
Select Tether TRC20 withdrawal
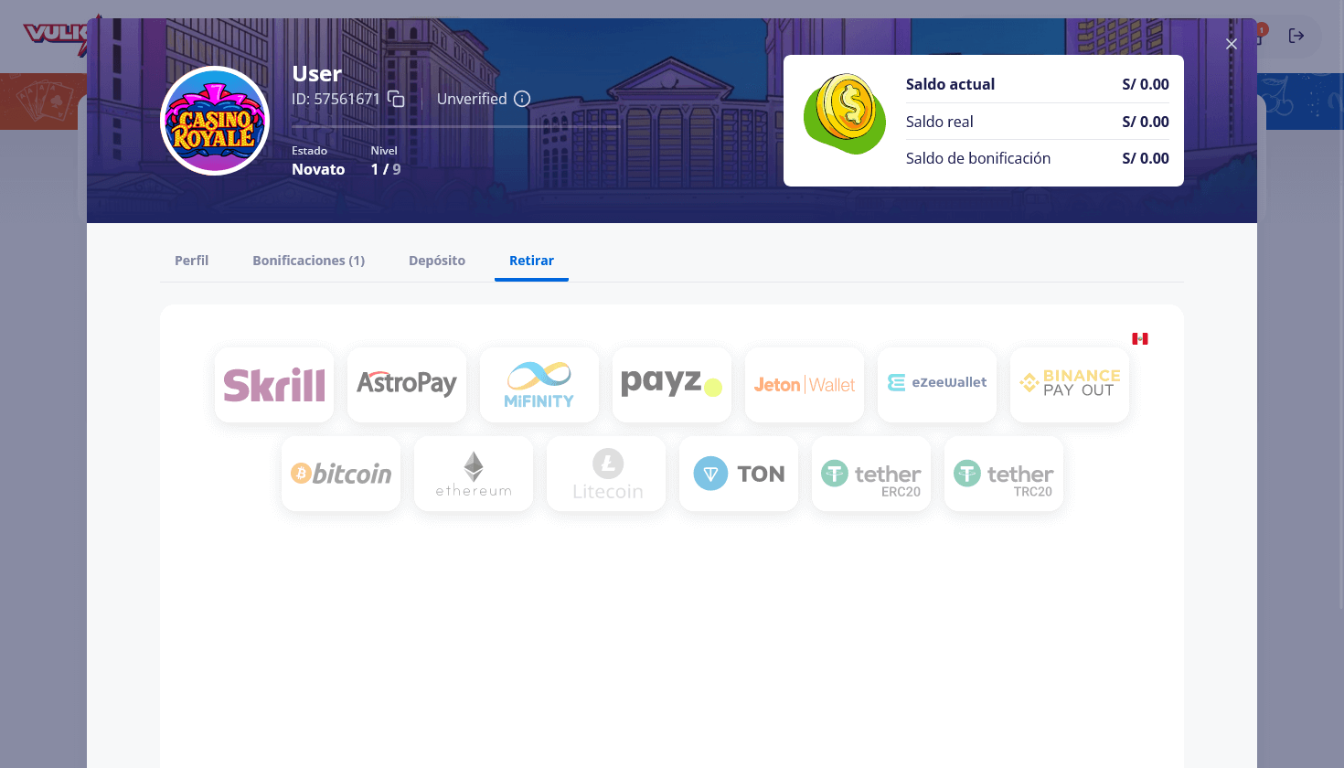tap(1004, 474)
